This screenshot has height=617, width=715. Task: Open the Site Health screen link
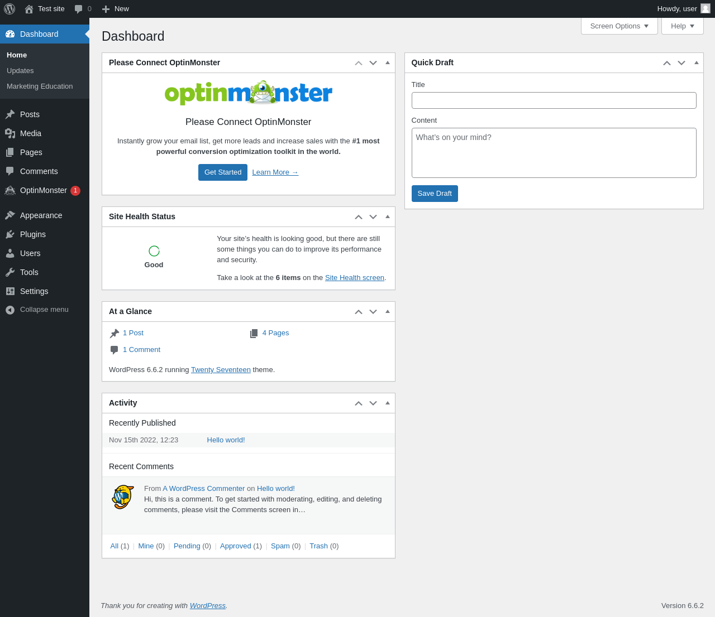point(355,278)
